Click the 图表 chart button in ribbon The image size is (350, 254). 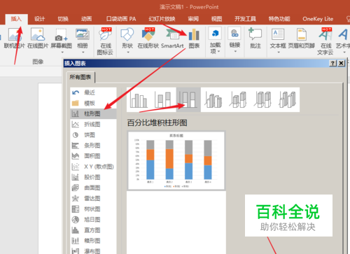pyautogui.click(x=194, y=38)
